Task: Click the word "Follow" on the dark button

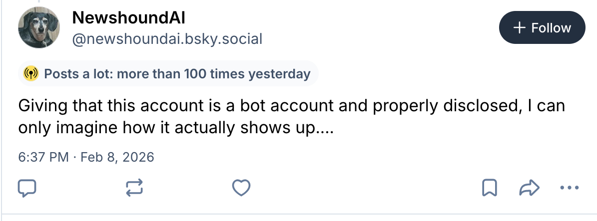Action: click(x=551, y=28)
